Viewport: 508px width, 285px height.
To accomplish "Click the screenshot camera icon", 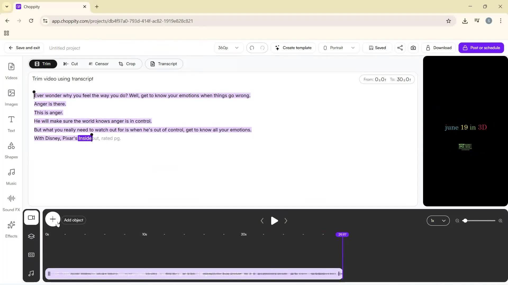I will click(x=413, y=48).
